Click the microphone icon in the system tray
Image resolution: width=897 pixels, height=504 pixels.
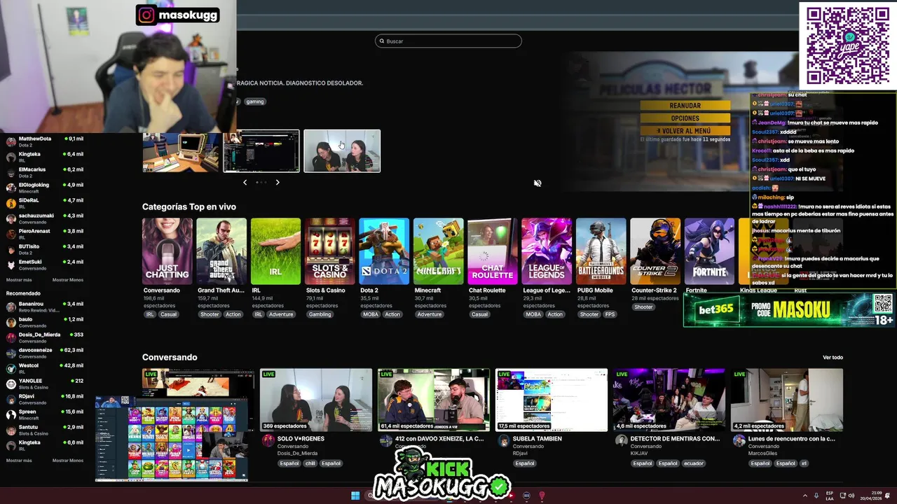[816, 496]
